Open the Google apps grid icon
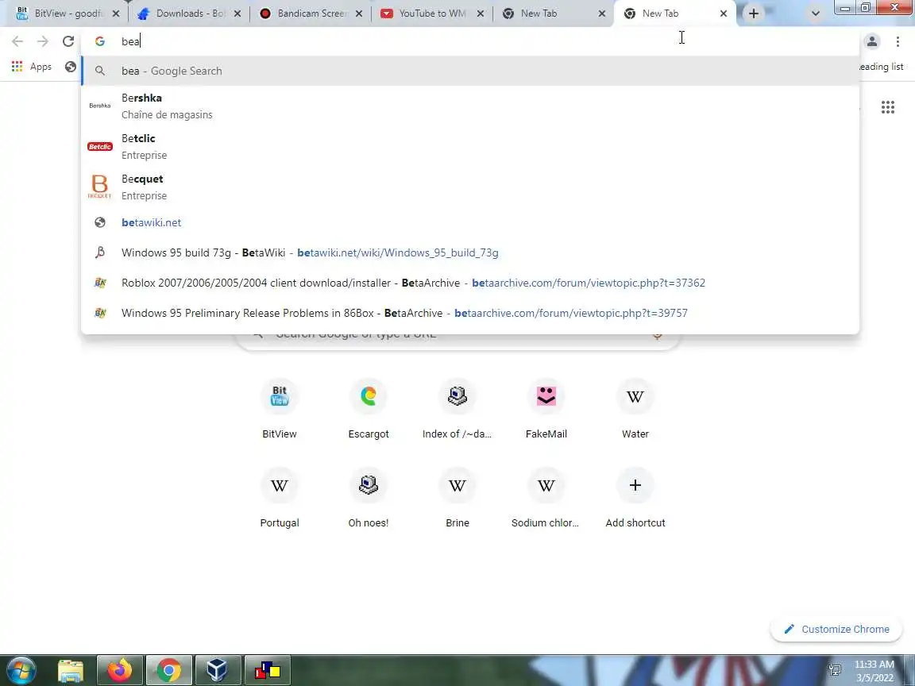Screen dimensions: 915x686 [887, 106]
